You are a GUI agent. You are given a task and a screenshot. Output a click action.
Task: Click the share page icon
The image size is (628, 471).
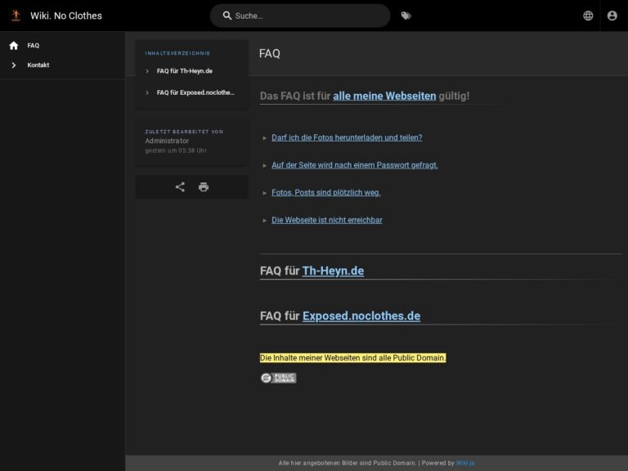pyautogui.click(x=180, y=187)
